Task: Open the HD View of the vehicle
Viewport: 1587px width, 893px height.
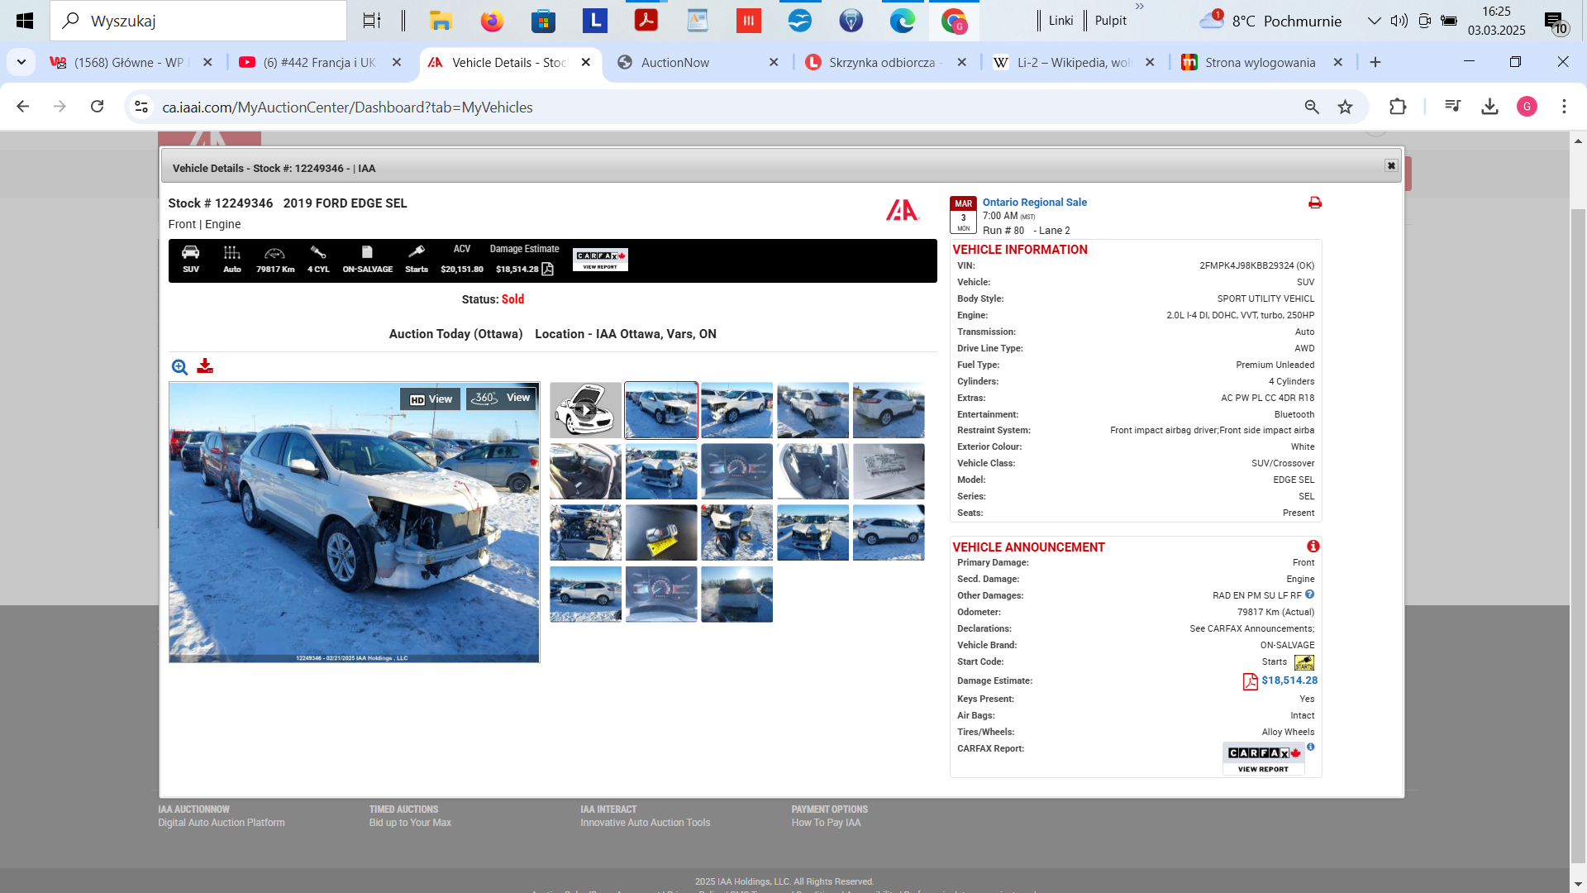Action: tap(431, 399)
